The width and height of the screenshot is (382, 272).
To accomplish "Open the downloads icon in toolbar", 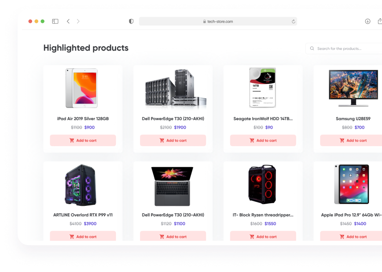I will point(367,22).
